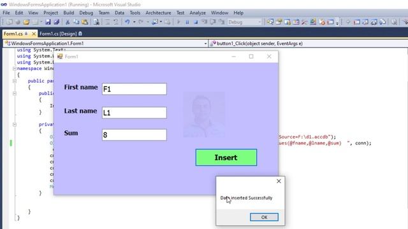Collapse the private method code block
This screenshot has height=229, width=408.
15,125
